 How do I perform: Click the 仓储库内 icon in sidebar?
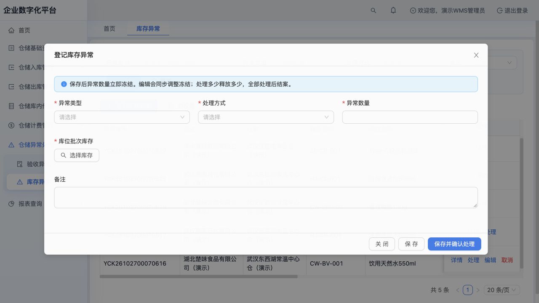click(11, 106)
